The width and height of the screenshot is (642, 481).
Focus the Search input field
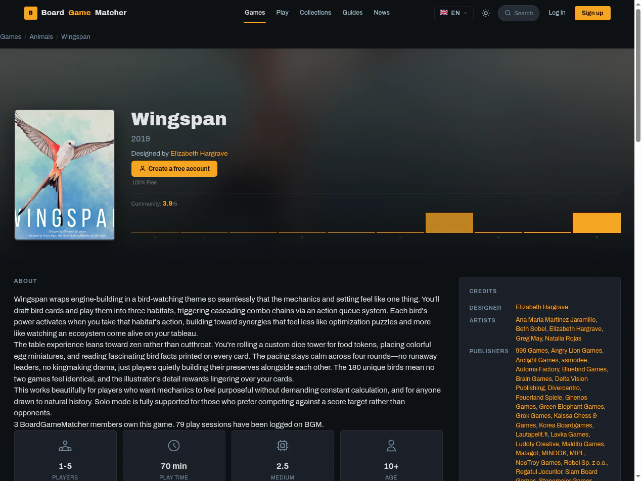pos(519,13)
